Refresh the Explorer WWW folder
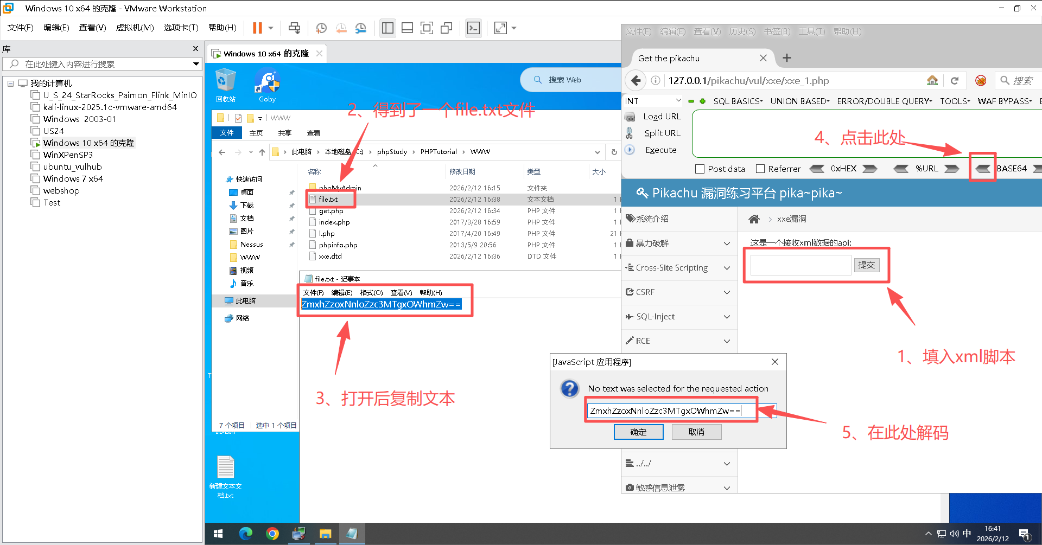Screen dimensions: 1042x545 614,152
